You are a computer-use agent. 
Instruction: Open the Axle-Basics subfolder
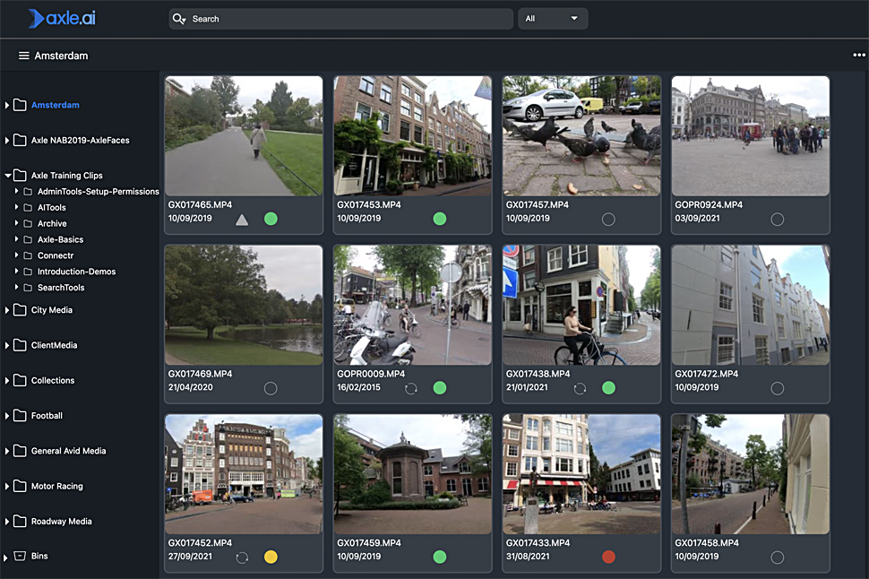(60, 239)
